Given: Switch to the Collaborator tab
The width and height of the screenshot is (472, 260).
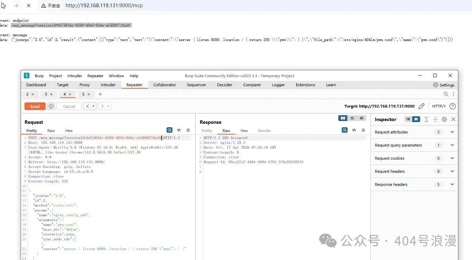Looking at the screenshot, I should coord(164,85).
